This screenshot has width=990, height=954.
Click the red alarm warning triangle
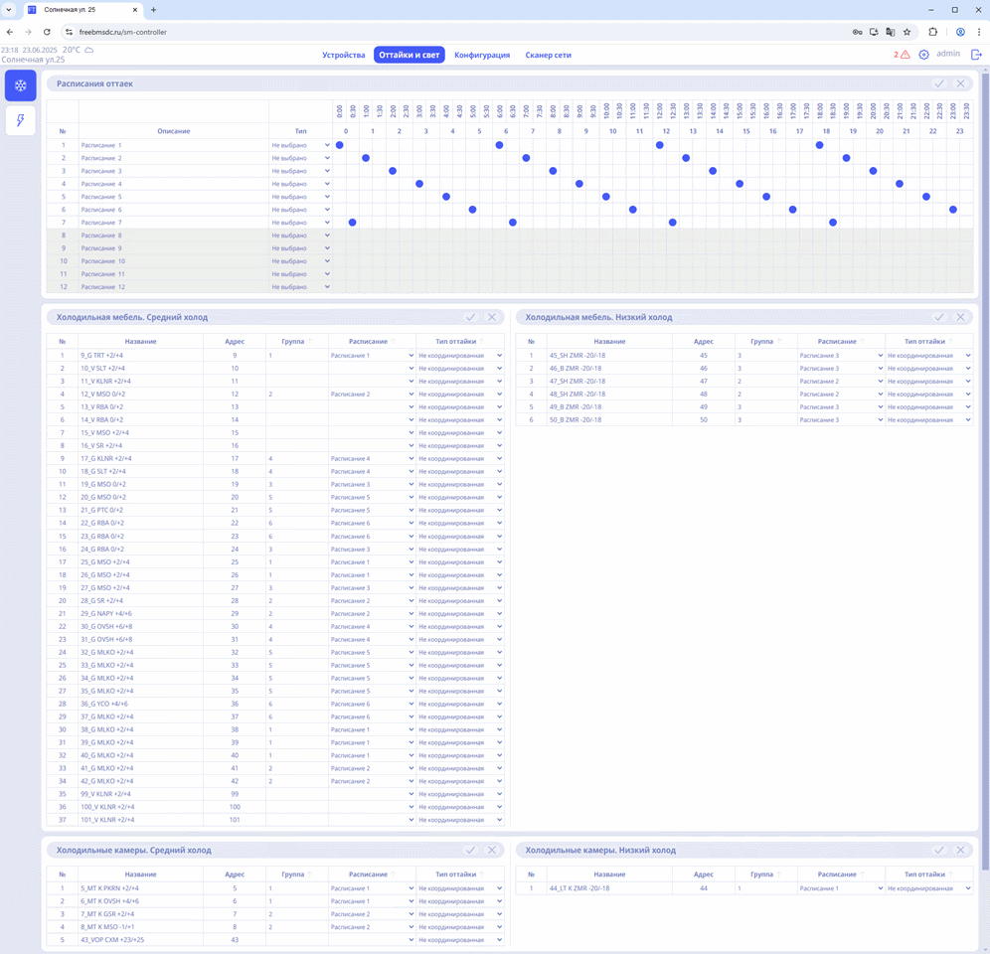click(x=905, y=55)
